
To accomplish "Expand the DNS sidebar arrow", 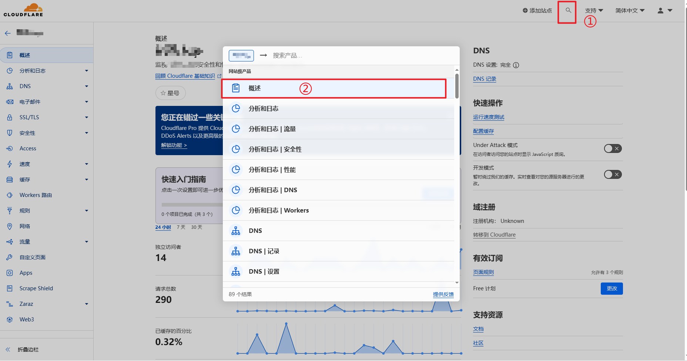I will tap(87, 86).
